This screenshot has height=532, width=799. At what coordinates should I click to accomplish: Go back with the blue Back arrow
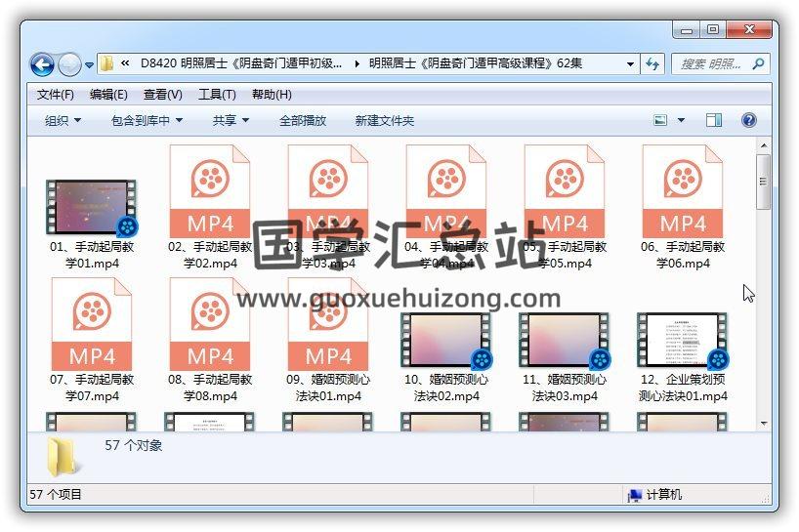click(x=42, y=64)
